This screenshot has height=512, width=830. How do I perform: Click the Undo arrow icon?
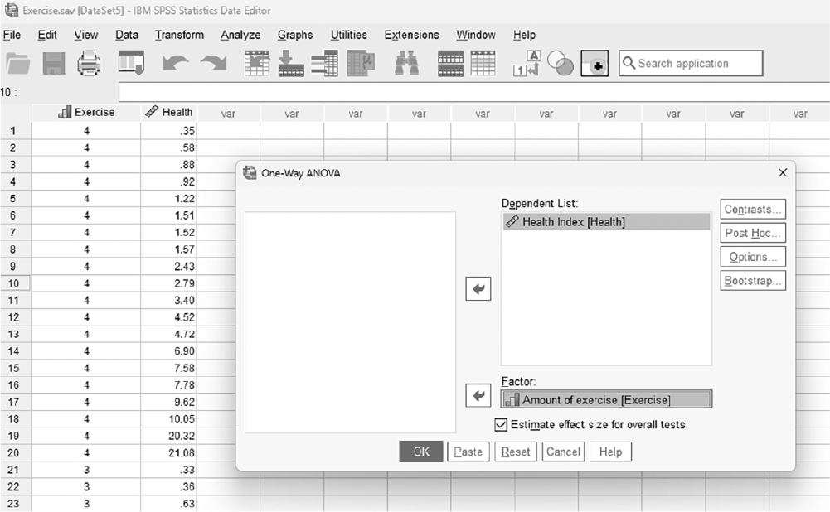point(175,64)
